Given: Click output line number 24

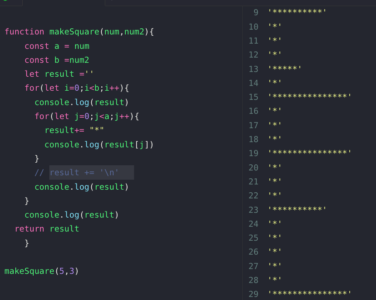Looking at the screenshot, I should [x=253, y=224].
